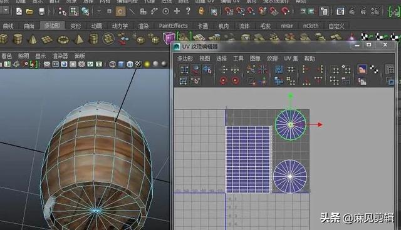Image resolution: width=401 pixels, height=230 pixels.
Task: Toggle checker shaded UV display icon
Action: pos(374,69)
